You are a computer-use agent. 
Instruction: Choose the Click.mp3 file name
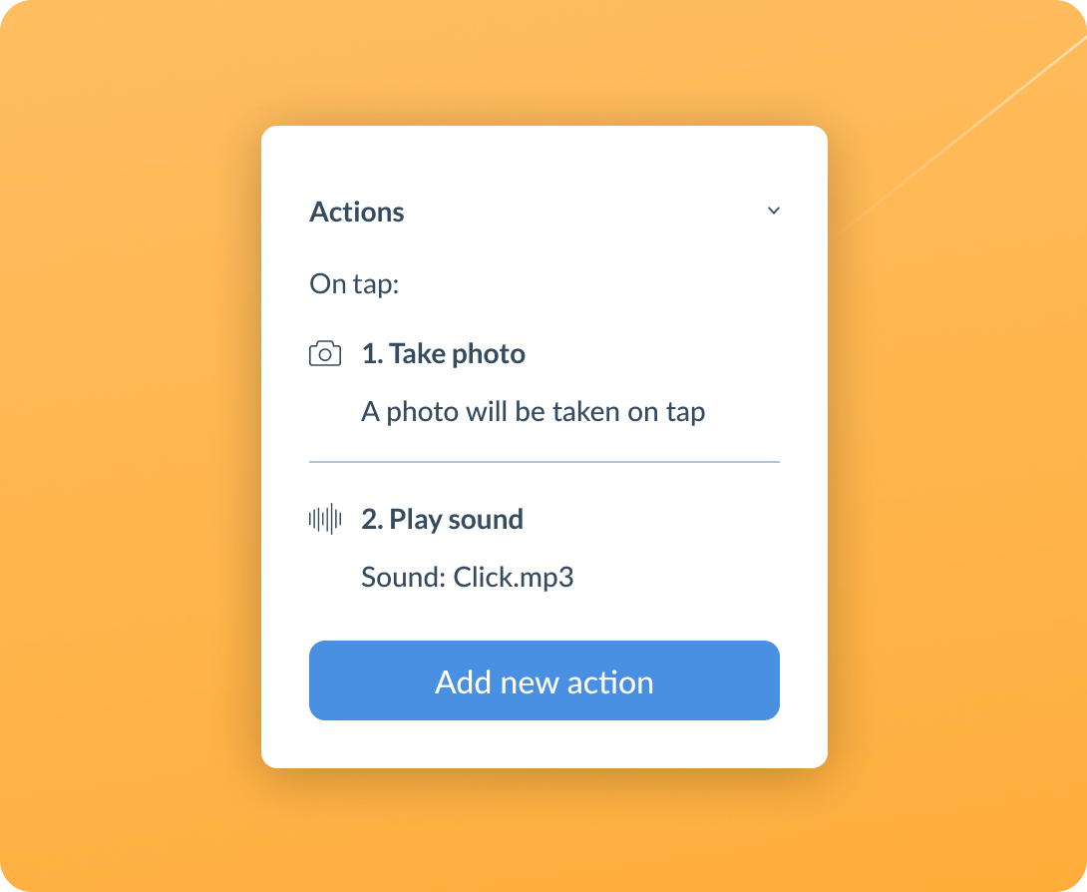514,577
